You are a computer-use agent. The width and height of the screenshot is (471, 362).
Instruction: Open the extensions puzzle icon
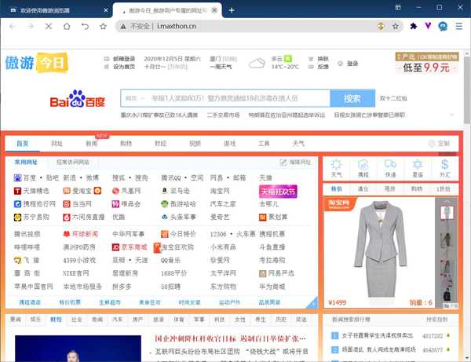pyautogui.click(x=414, y=26)
